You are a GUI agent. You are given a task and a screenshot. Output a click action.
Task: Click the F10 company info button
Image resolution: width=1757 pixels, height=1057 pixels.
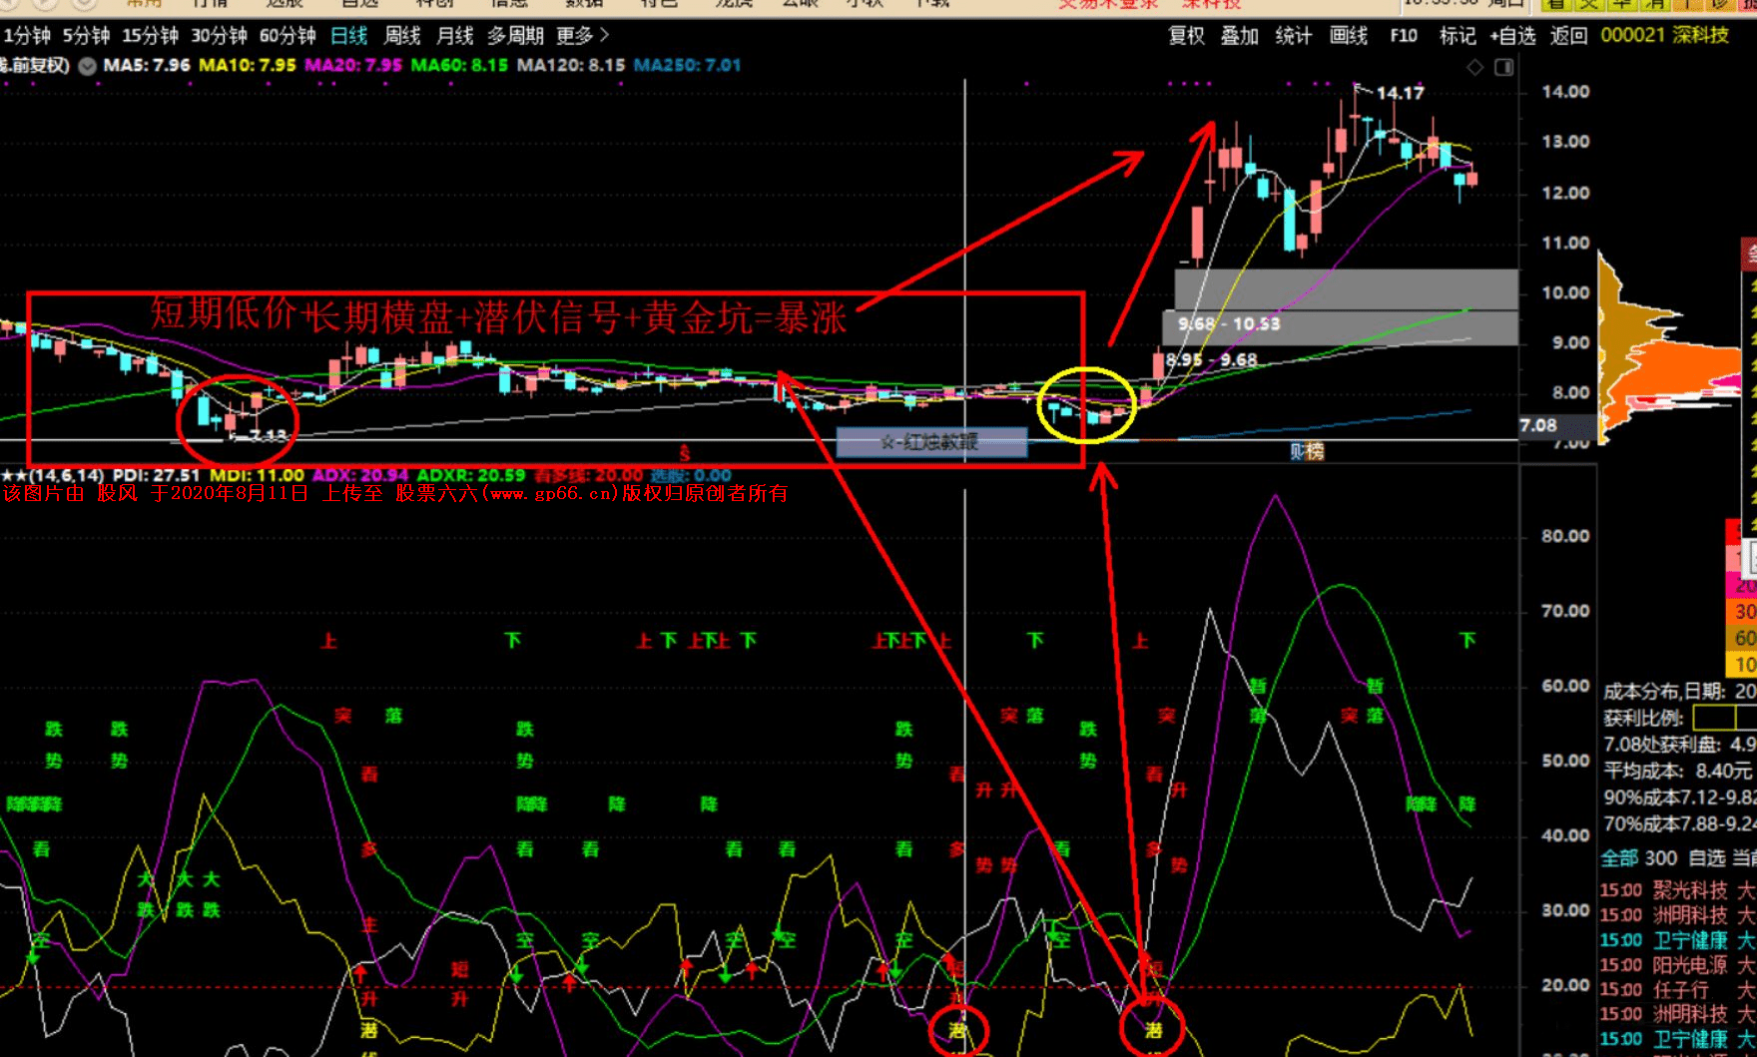[x=1404, y=36]
